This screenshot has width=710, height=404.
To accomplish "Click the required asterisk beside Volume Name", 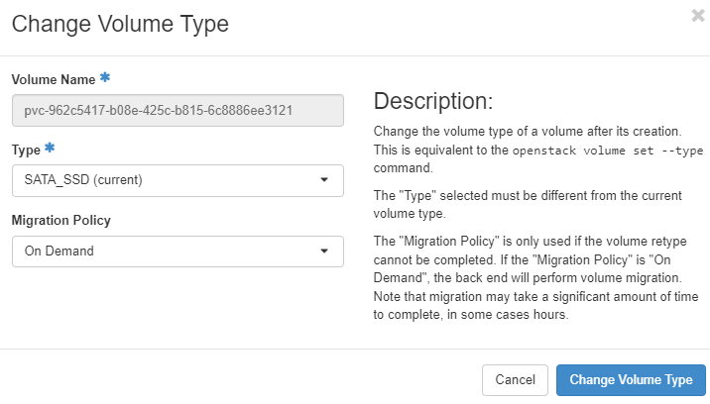I will [105, 78].
